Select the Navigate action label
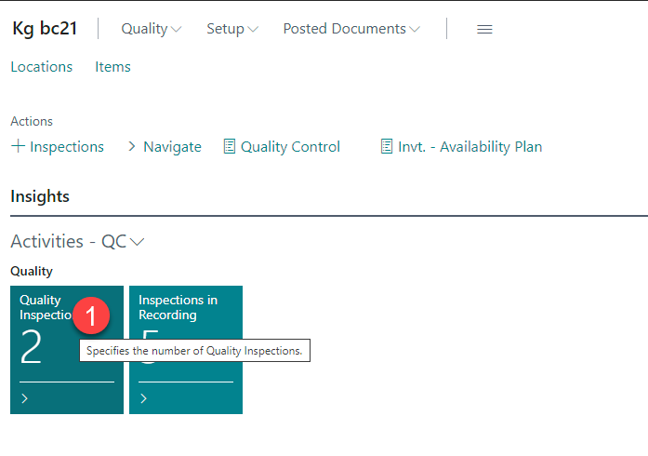Screen dimensions: 648x456 pyautogui.click(x=172, y=147)
